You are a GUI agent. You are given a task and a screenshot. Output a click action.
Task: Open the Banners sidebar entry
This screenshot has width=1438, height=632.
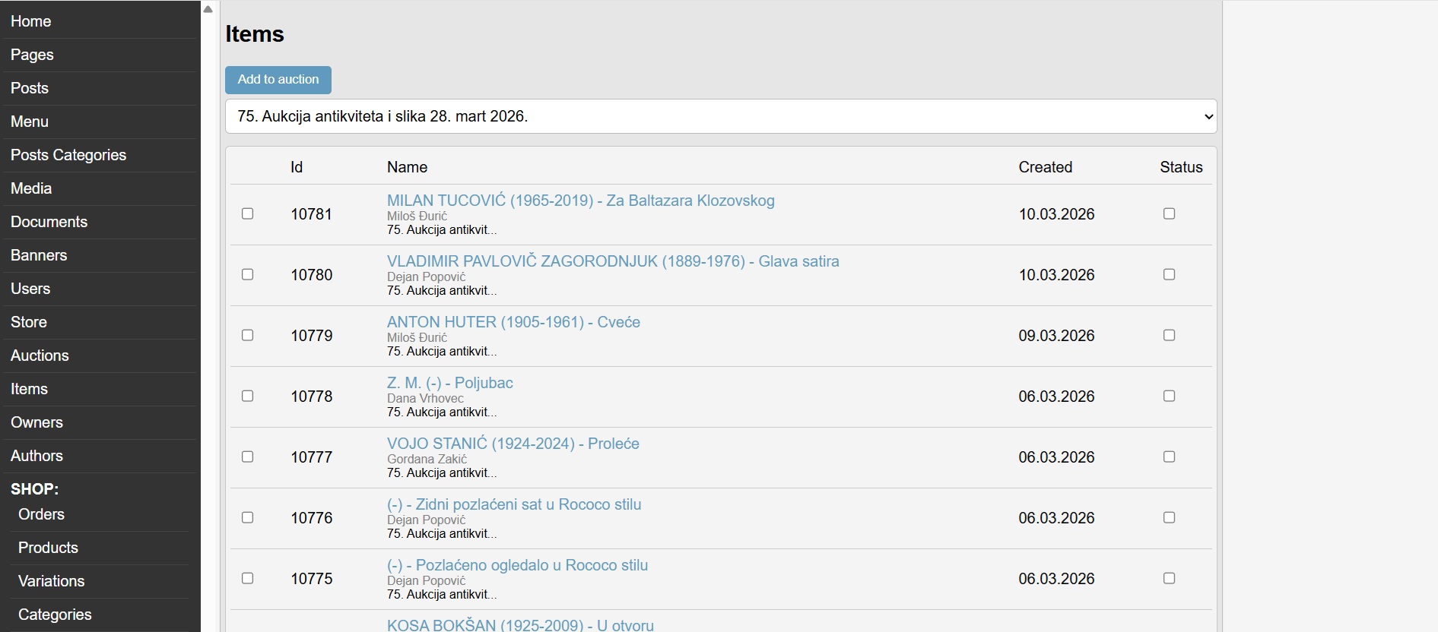[39, 255]
